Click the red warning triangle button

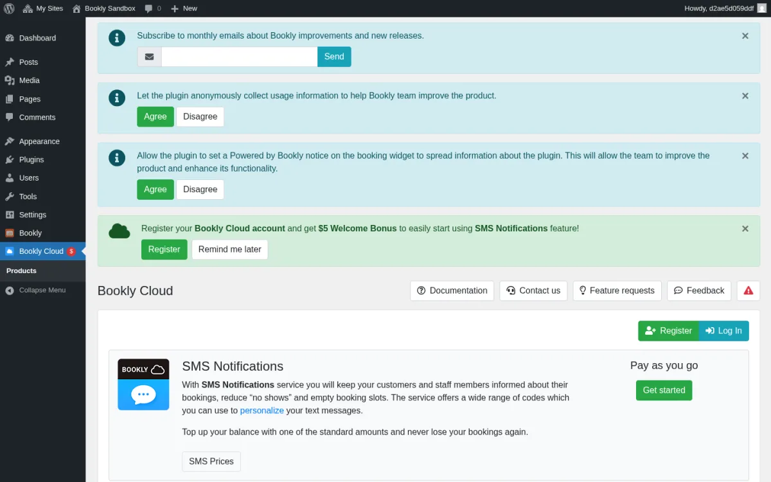pyautogui.click(x=749, y=290)
